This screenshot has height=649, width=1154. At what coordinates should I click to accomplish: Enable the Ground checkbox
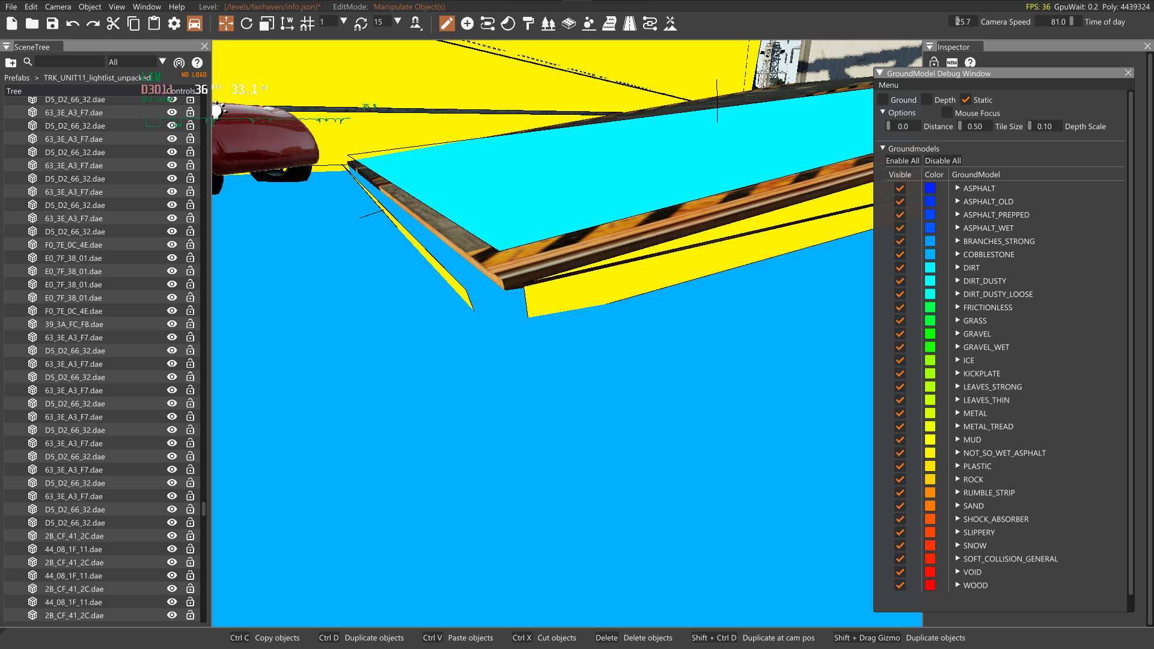(883, 100)
